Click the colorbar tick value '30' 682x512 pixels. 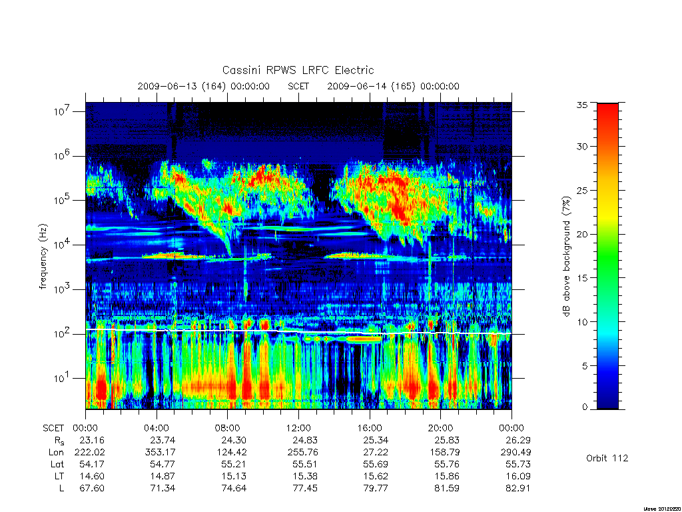point(581,147)
